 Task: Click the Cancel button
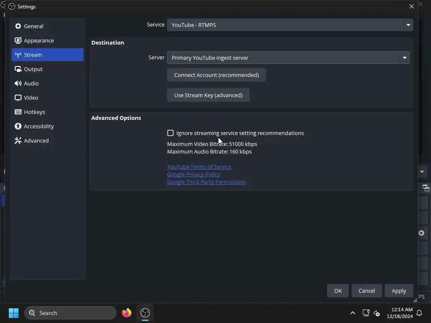click(x=367, y=291)
